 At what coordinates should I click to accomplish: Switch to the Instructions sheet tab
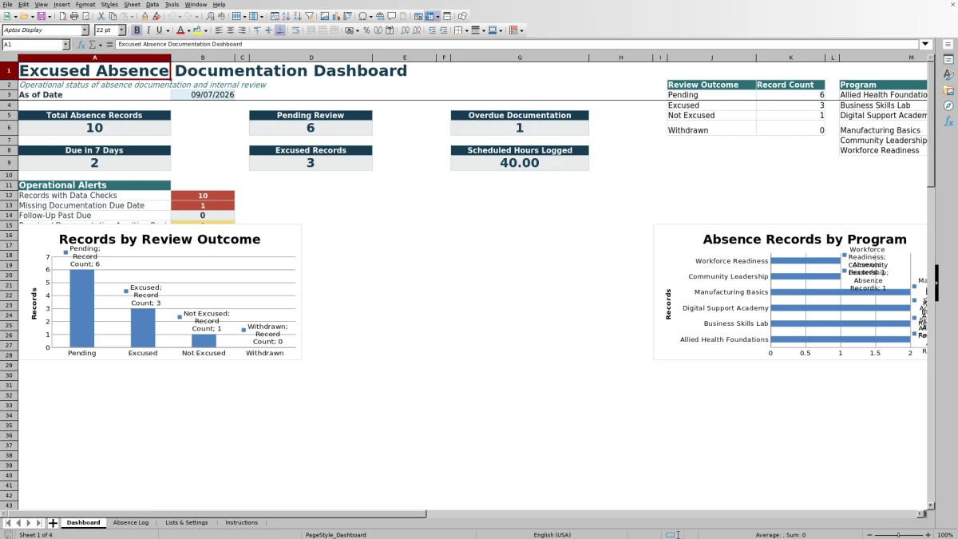[241, 523]
